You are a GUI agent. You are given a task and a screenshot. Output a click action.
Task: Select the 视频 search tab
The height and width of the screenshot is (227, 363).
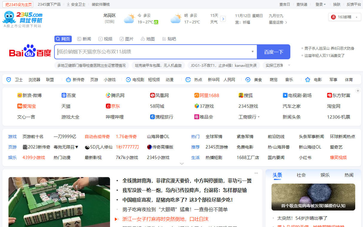coord(105,39)
